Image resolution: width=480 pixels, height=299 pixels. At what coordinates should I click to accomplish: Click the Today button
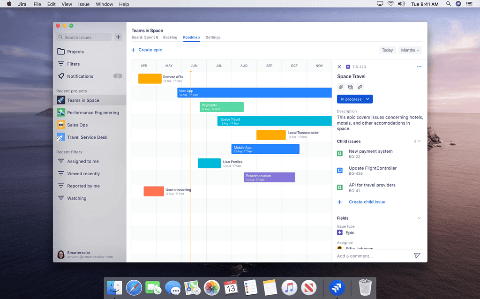coord(387,50)
